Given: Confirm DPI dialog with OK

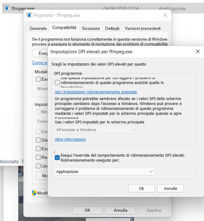Looking at the screenshot, I should 141,189.
